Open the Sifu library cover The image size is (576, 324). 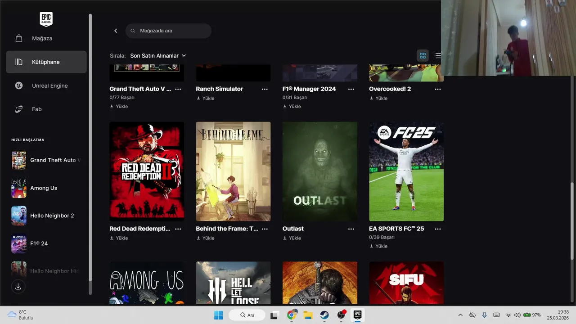point(406,283)
